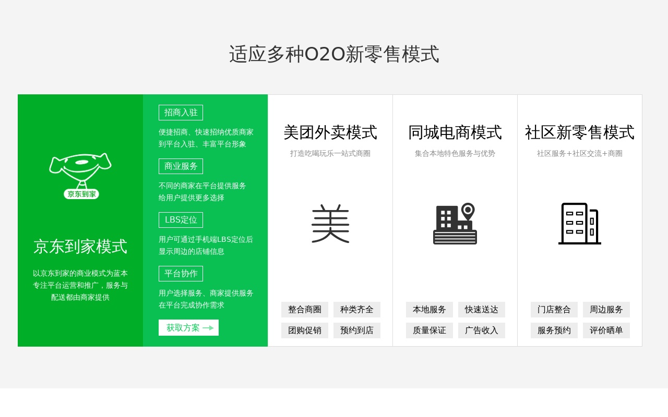Select the LBS定位 tag
Viewport: 668px width, 417px height.
181,220
